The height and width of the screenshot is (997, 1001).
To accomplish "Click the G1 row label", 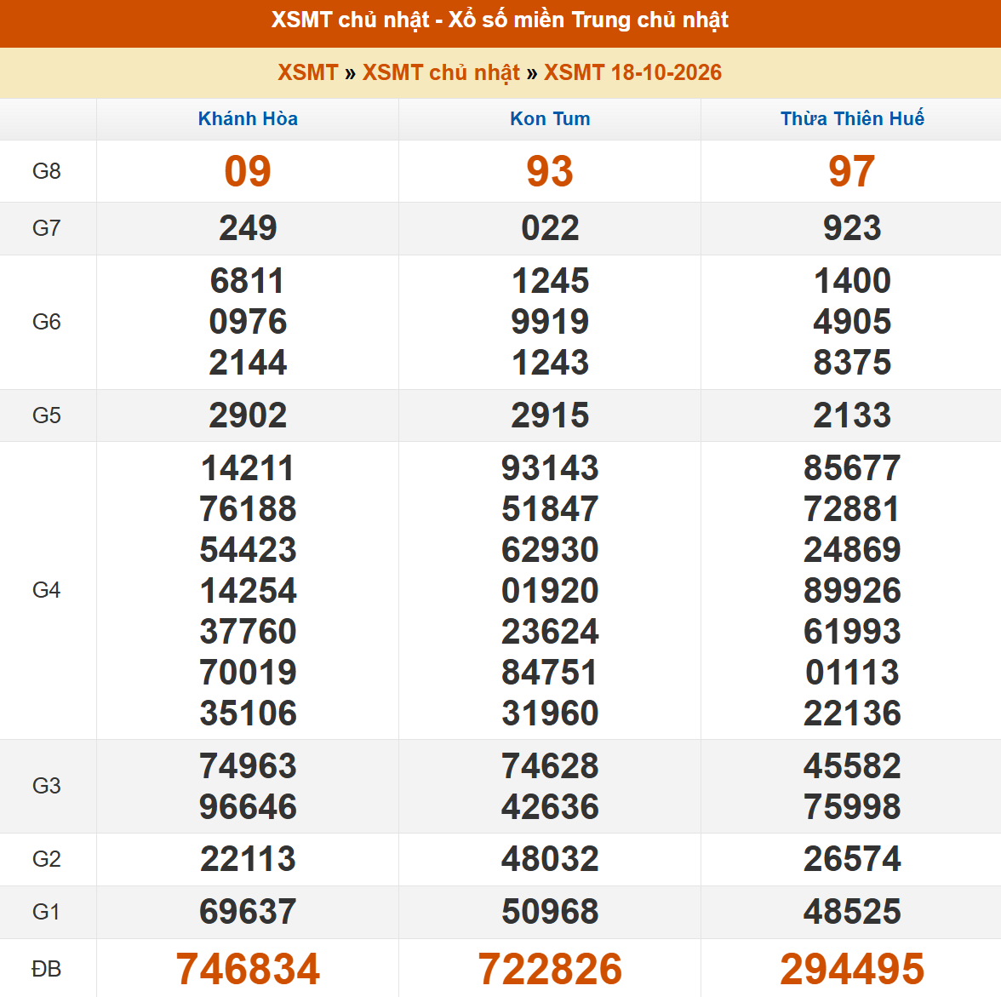I will point(47,911).
